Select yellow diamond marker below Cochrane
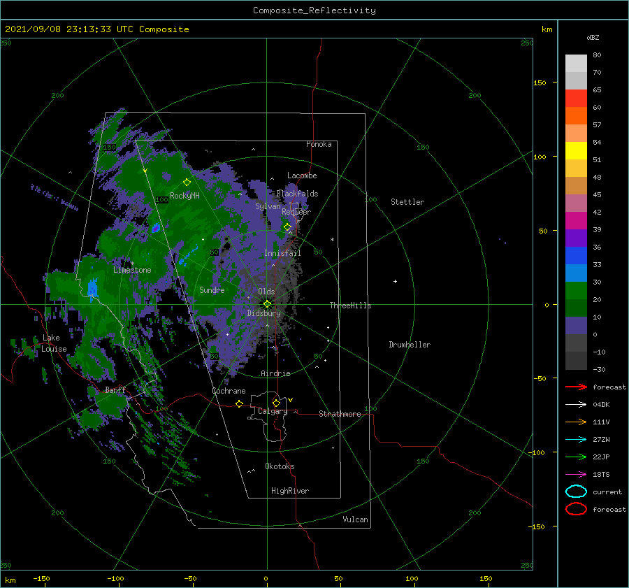 [x=239, y=403]
